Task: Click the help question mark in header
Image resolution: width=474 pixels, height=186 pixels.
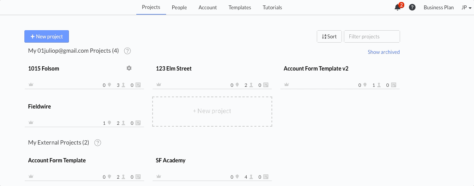Action: [x=412, y=7]
